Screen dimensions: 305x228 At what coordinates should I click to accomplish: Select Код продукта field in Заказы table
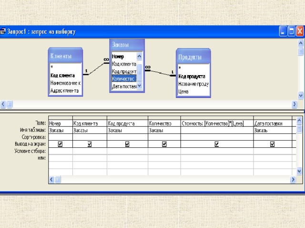click(124, 72)
